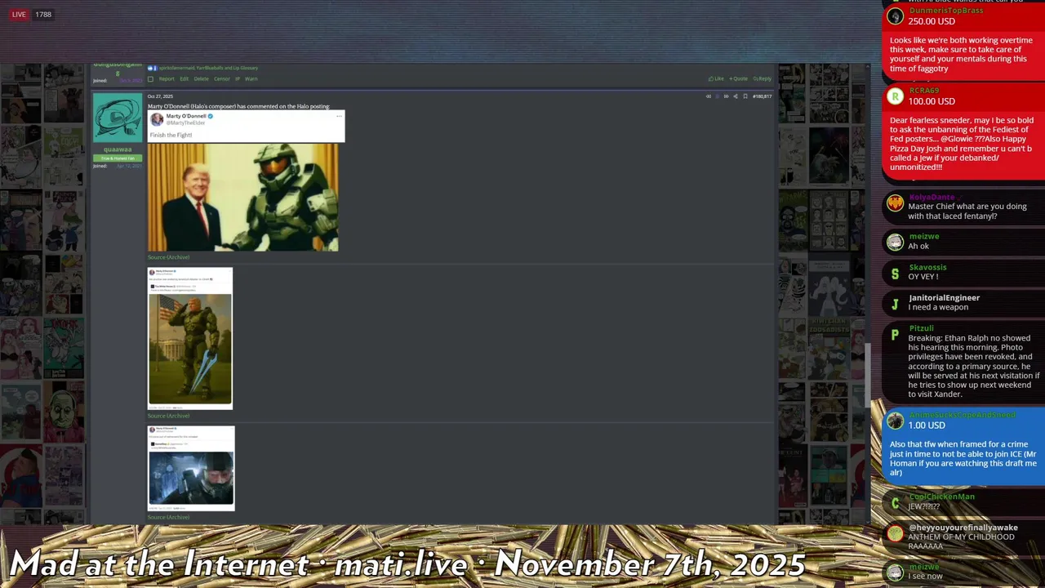Open the Trump and Master Chief handshake image

pyautogui.click(x=242, y=197)
